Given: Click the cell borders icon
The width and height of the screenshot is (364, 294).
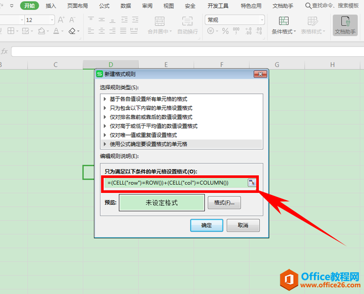Looking at the screenshot, I should [11, 30].
